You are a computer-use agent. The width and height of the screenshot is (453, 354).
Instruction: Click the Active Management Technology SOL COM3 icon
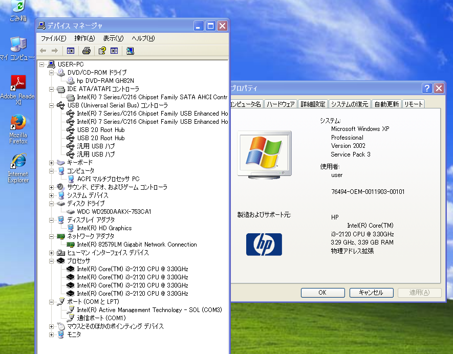point(71,310)
